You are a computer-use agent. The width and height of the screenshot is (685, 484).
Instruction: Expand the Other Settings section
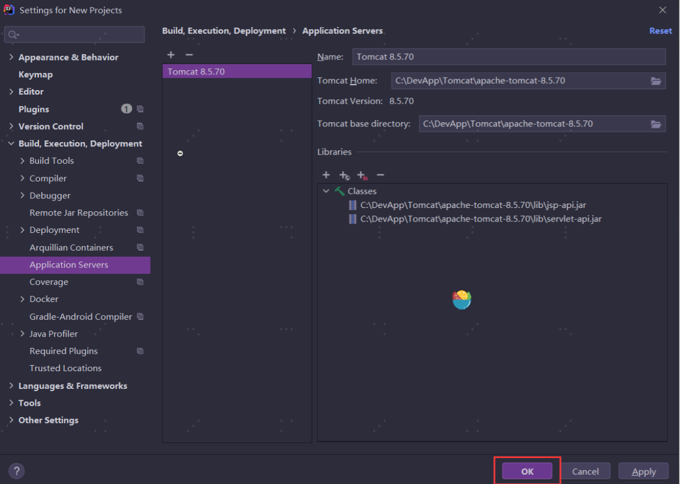tap(11, 420)
